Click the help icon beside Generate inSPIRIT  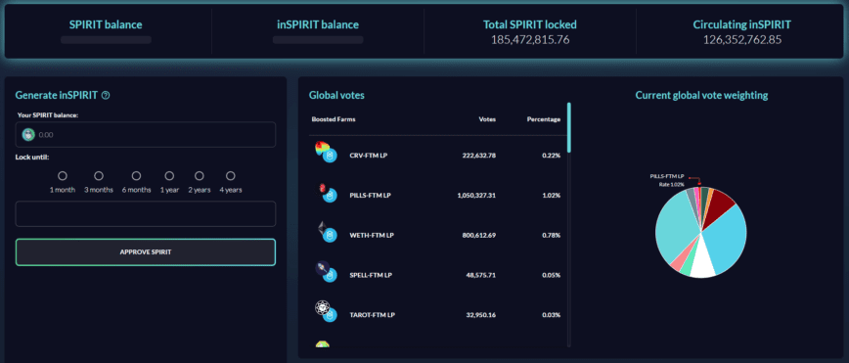tap(106, 95)
